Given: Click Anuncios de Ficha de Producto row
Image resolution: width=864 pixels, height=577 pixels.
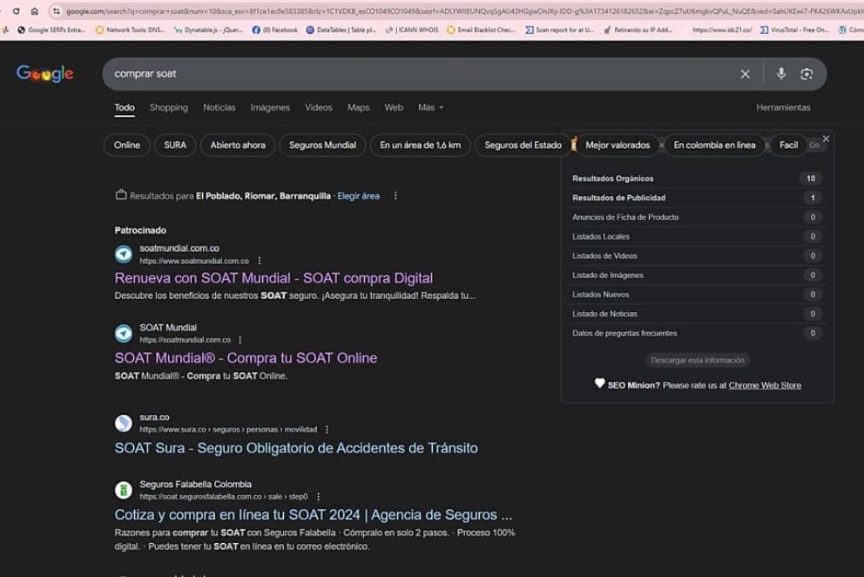Looking at the screenshot, I should point(697,217).
